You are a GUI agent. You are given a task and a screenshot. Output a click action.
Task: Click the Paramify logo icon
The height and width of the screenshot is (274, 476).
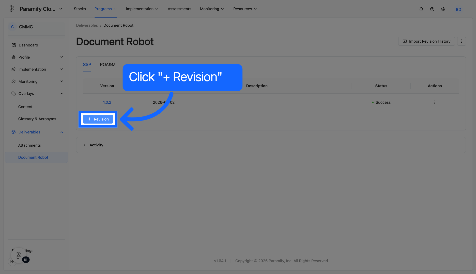(x=12, y=9)
